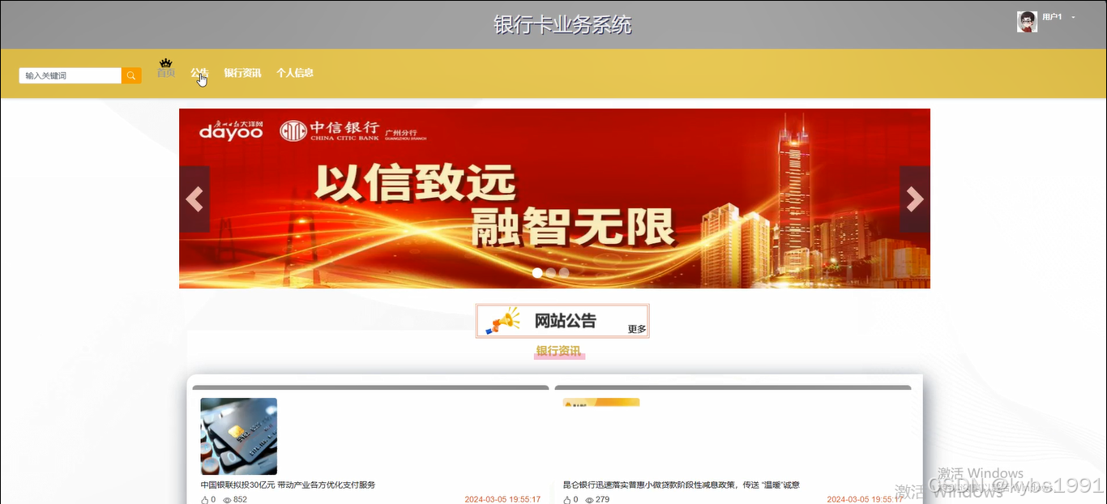Click the 银行资讯 section heading

point(558,351)
